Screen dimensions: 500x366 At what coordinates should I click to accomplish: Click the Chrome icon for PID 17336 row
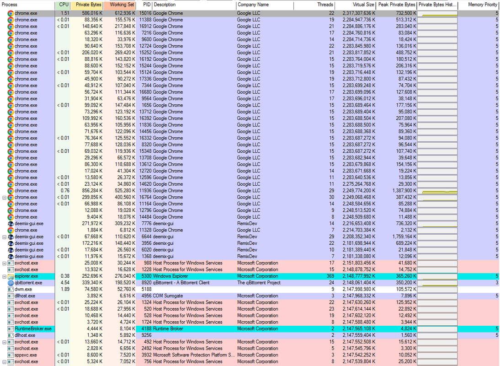(x=11, y=79)
